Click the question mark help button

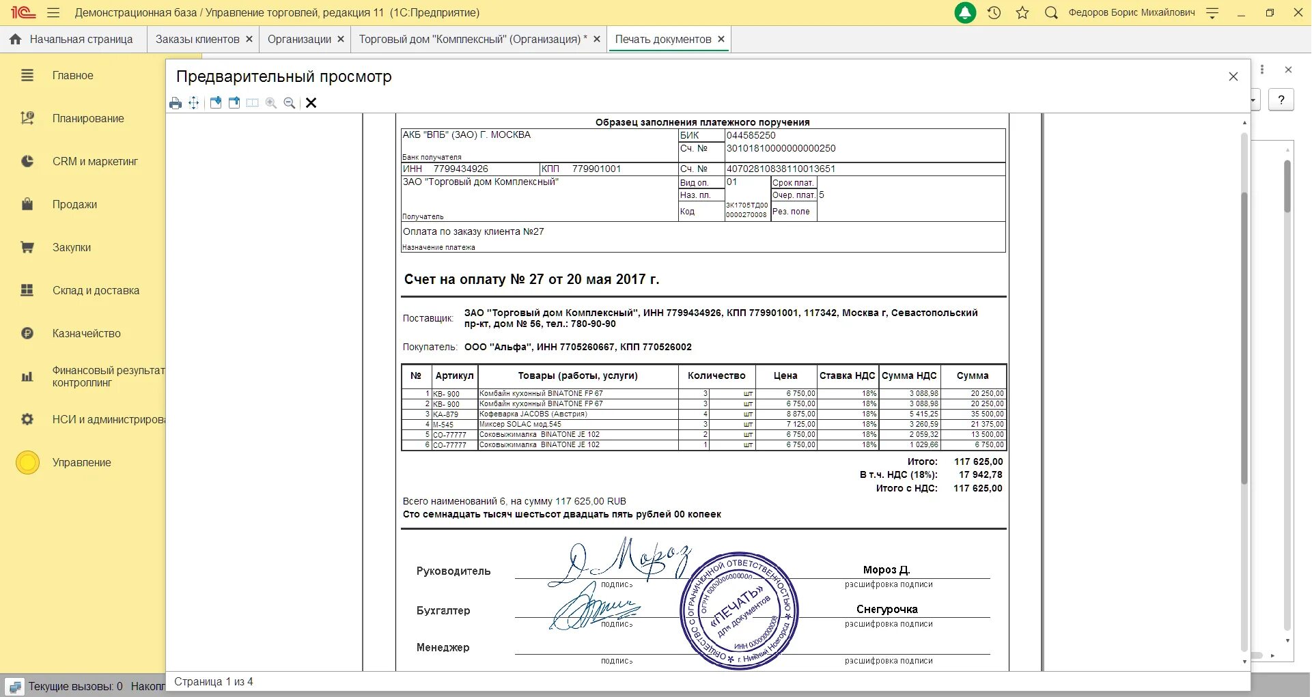point(1281,100)
